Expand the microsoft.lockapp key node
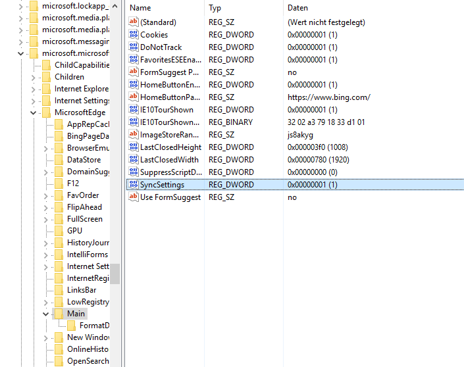The height and width of the screenshot is (367, 464). coord(20,7)
